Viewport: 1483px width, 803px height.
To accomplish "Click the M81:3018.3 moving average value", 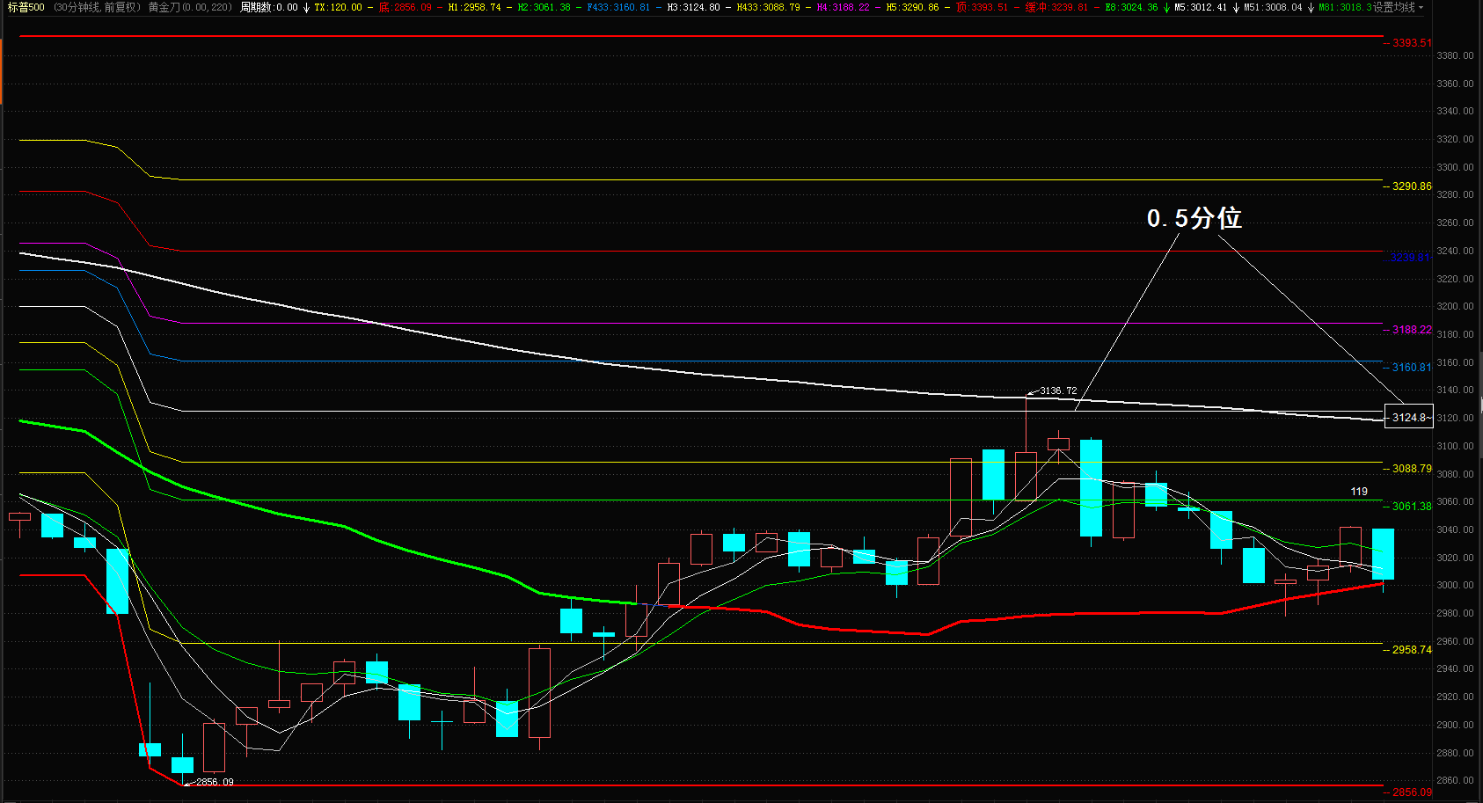I will (x=1345, y=7).
